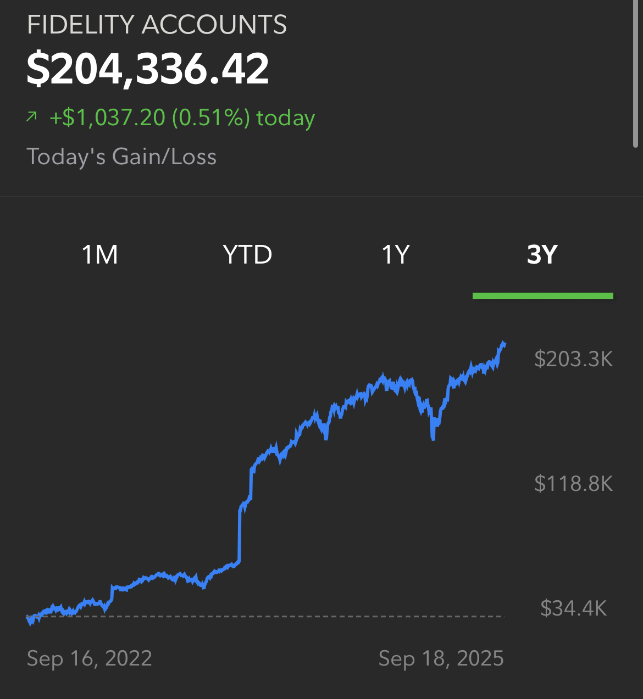Click the $118.8K axis label

573,483
